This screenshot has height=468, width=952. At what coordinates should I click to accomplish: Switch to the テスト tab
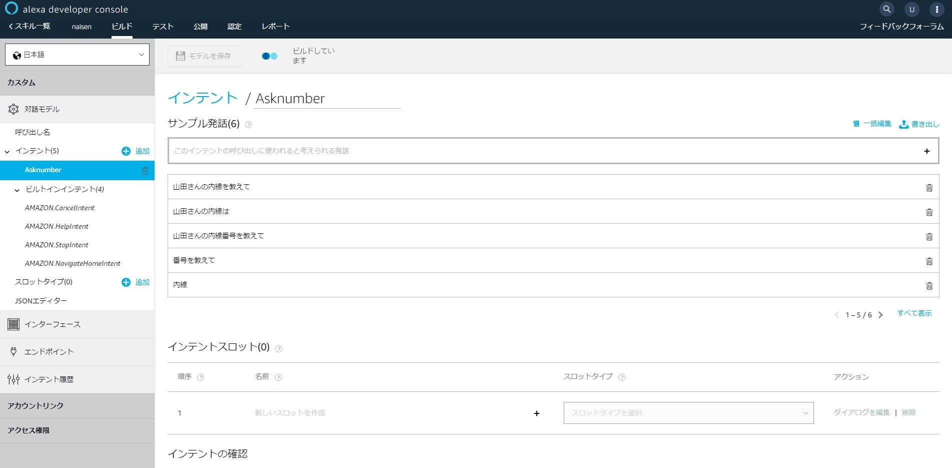[163, 27]
